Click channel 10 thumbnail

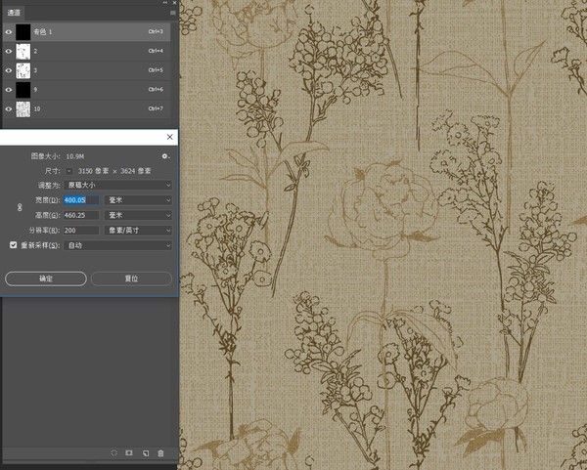click(23, 109)
